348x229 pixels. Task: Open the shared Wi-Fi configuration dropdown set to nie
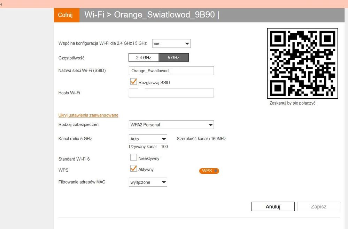[x=171, y=44]
